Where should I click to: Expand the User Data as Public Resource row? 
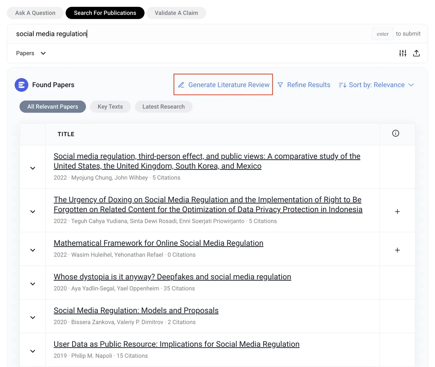point(33,351)
